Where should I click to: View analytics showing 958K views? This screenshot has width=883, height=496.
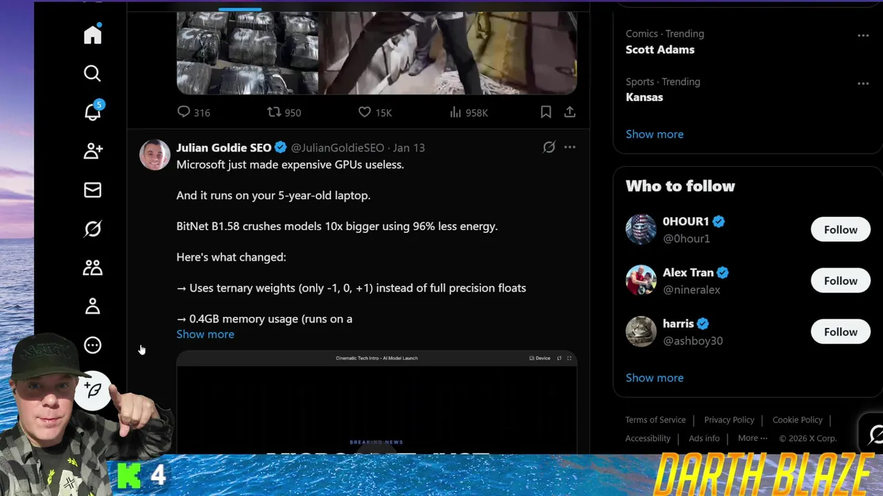coord(468,112)
